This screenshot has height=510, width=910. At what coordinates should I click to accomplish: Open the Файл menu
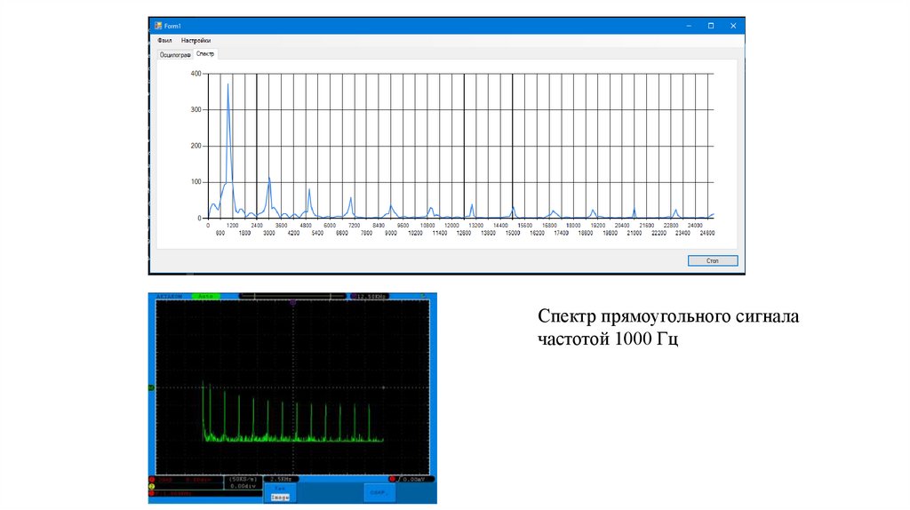point(164,41)
